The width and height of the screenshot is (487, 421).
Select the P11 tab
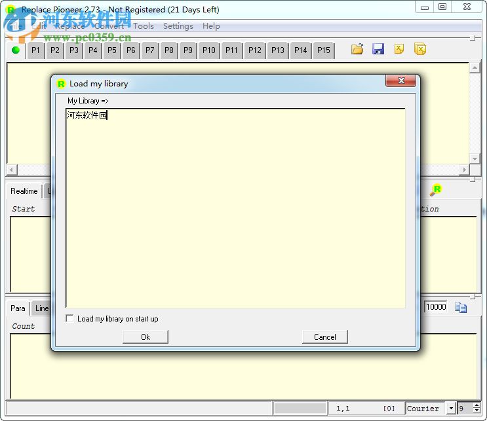point(231,50)
